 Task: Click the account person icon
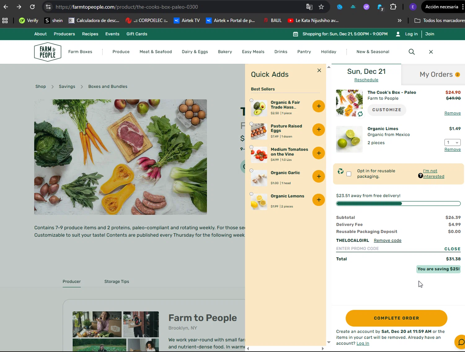point(398,34)
